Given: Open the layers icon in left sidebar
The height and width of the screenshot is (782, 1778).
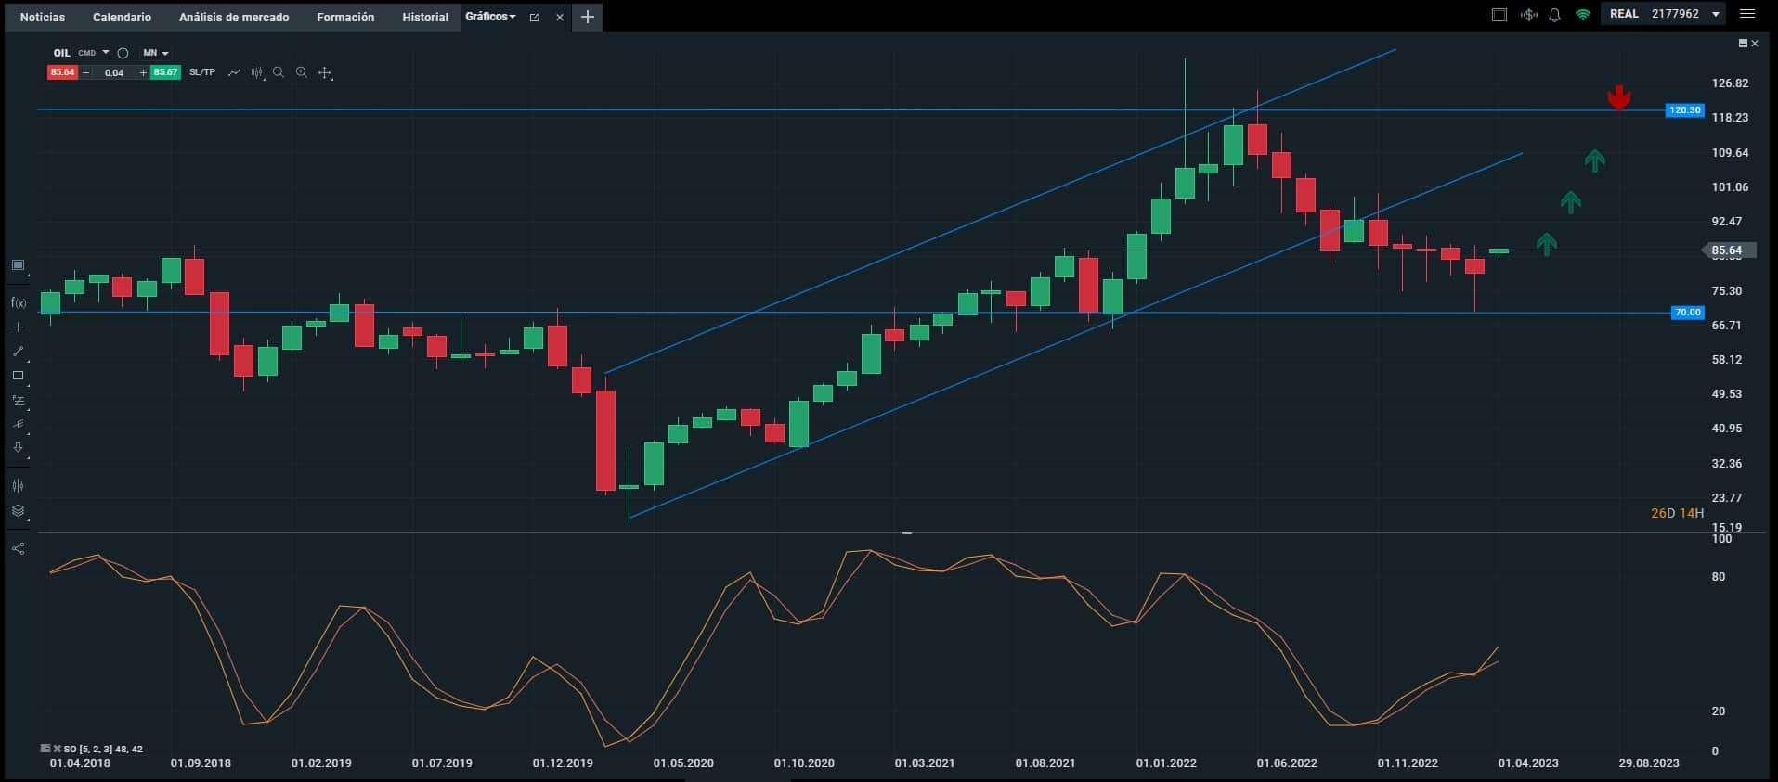Looking at the screenshot, I should 18,510.
